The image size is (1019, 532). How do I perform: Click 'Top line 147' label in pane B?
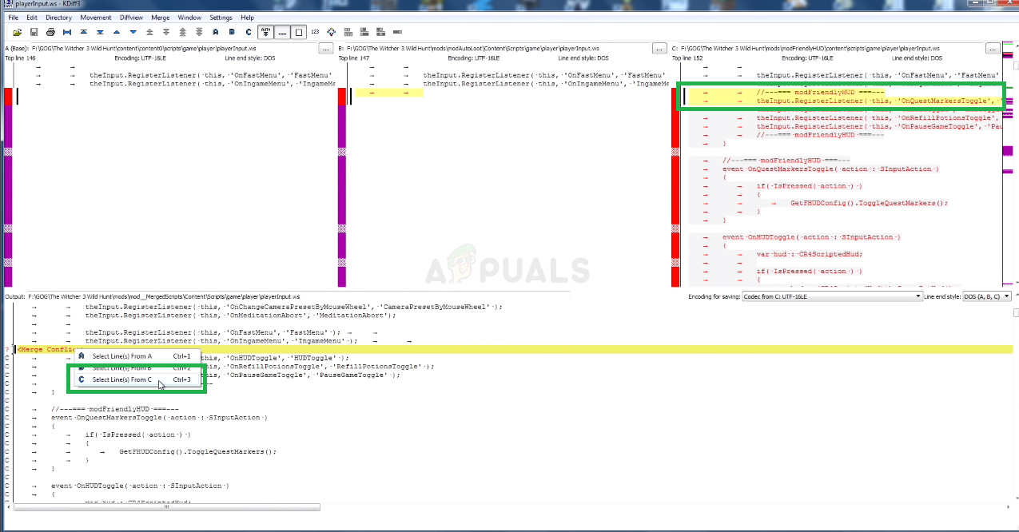pos(354,58)
